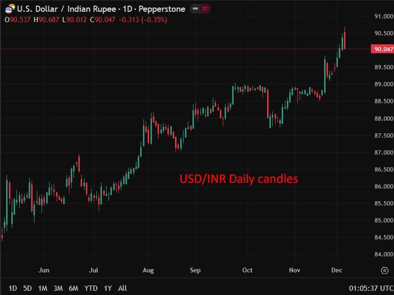The width and height of the screenshot is (394, 295).
Task: Switch chart range to 1Y
Action: coord(107,289)
